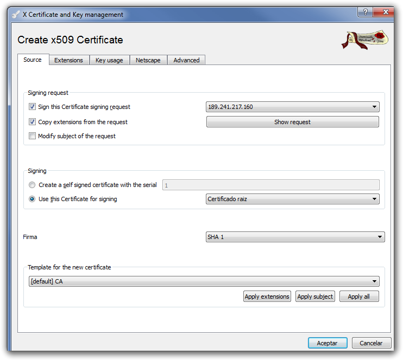Select Create a self signed certificate option
The width and height of the screenshot is (403, 361).
[33, 185]
